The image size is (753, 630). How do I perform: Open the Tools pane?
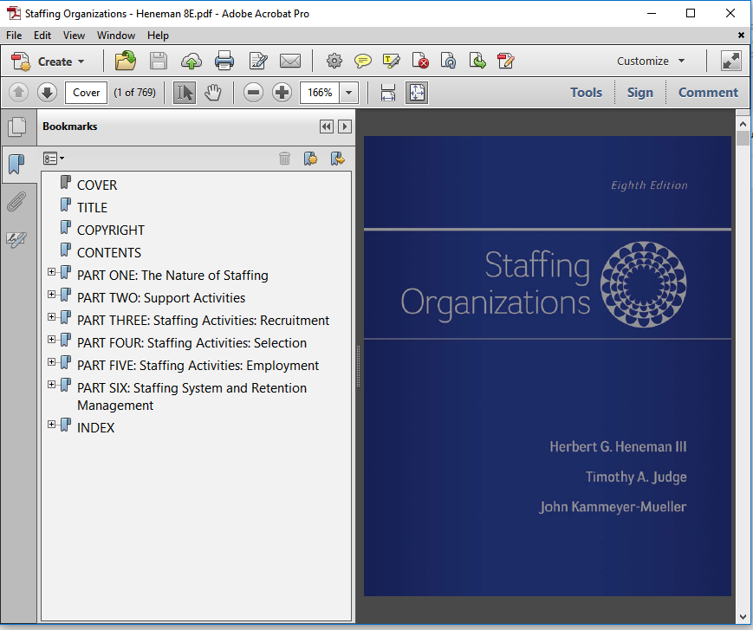coord(586,92)
